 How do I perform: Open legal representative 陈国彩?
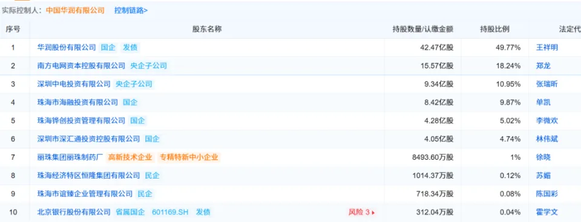pyautogui.click(x=547, y=194)
